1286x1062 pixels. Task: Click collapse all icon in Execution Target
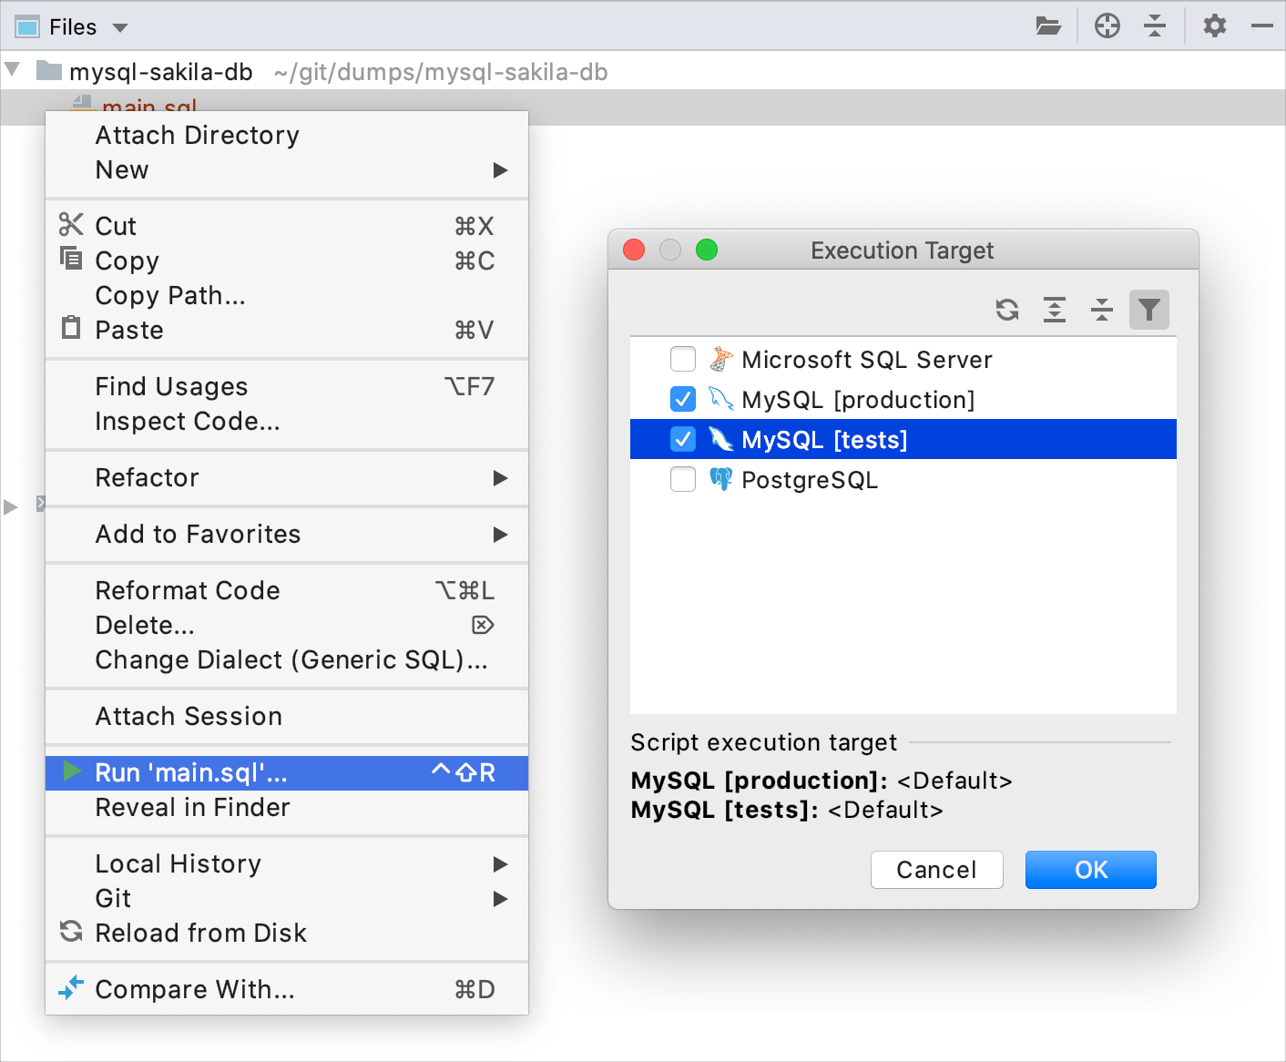click(x=1102, y=311)
